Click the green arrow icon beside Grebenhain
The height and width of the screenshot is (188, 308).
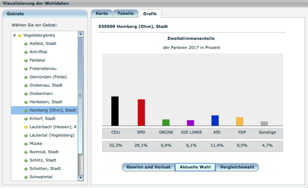26,94
